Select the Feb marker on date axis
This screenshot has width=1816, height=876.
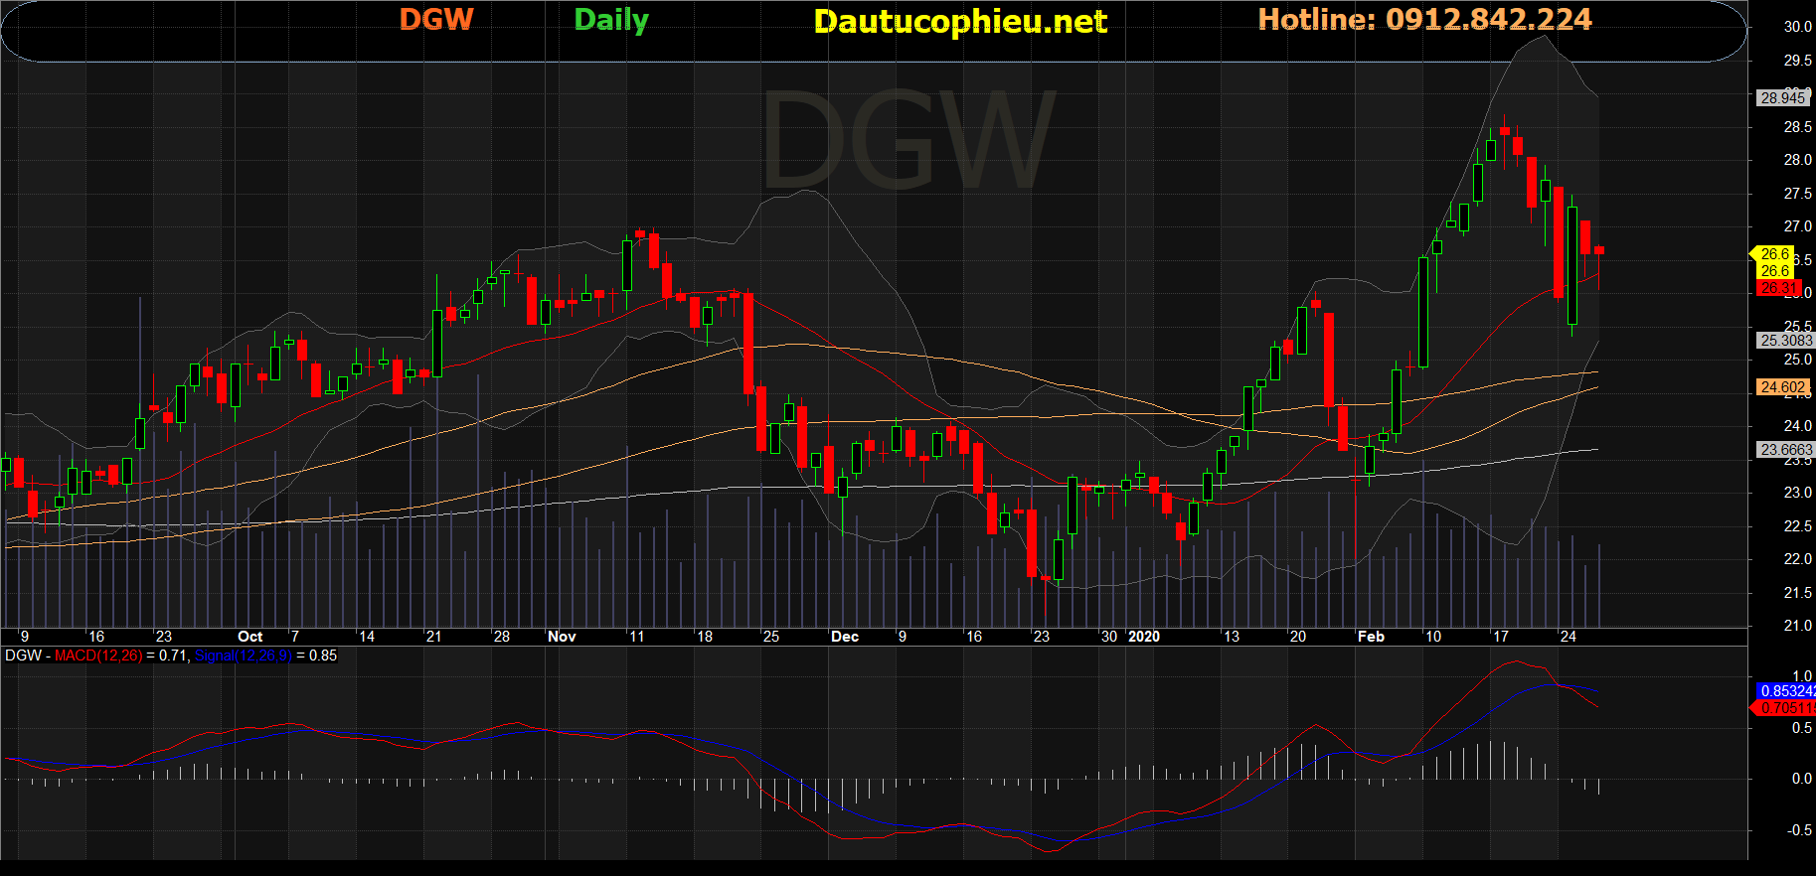(1371, 637)
